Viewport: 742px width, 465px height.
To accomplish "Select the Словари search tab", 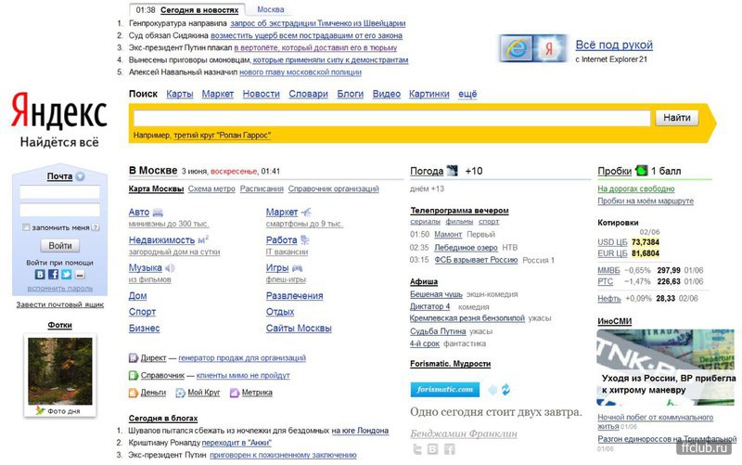I will click(x=309, y=94).
